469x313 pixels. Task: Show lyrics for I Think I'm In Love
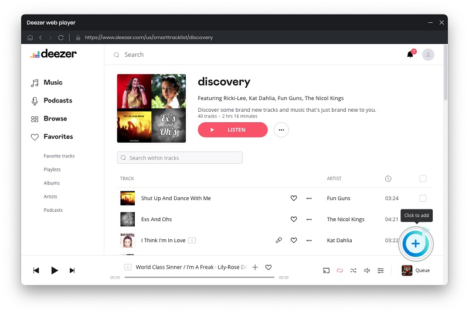pyautogui.click(x=279, y=240)
